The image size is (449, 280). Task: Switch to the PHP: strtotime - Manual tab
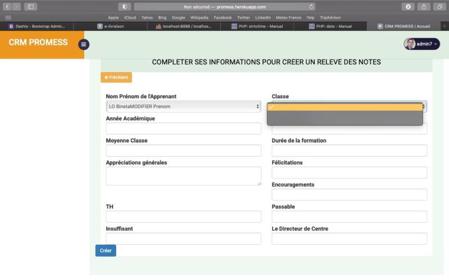pyautogui.click(x=264, y=26)
